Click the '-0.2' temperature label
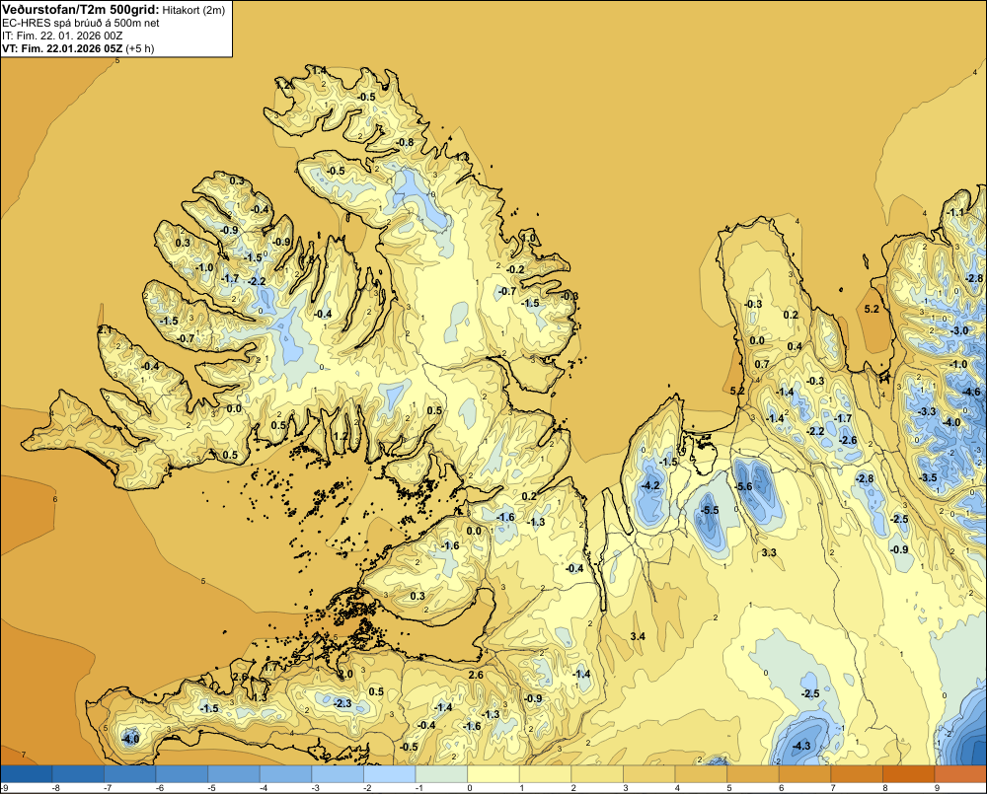The width and height of the screenshot is (987, 794). (515, 269)
